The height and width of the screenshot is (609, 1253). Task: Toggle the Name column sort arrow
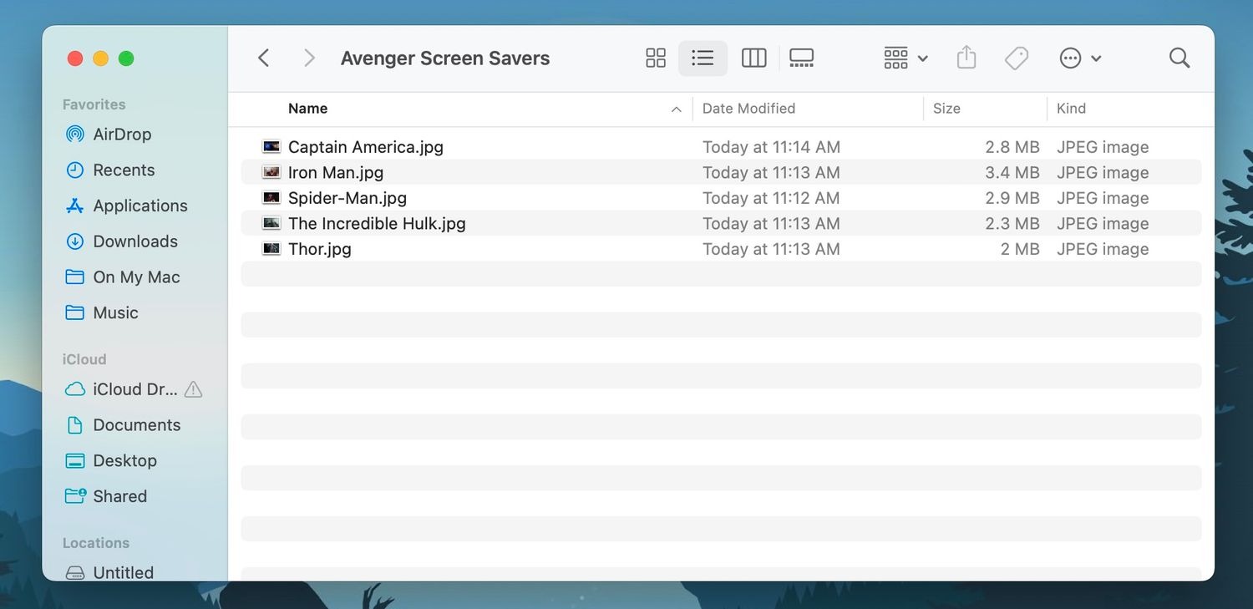(676, 109)
